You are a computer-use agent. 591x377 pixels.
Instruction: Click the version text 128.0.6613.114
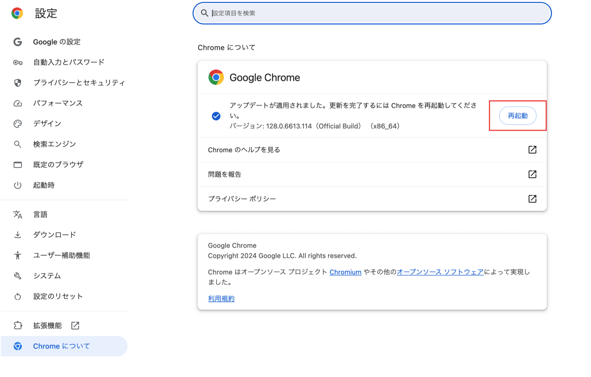pos(289,127)
